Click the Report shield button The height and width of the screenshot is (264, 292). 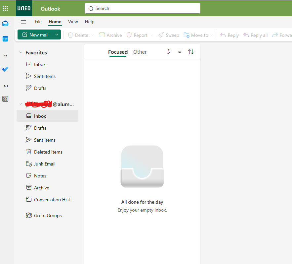[137, 35]
